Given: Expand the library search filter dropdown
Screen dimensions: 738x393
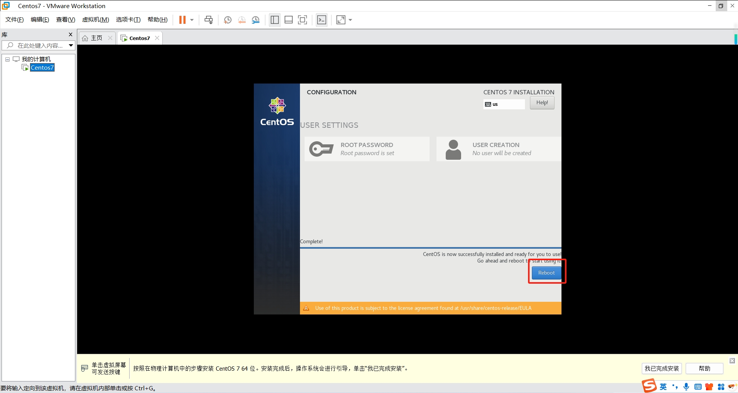Looking at the screenshot, I should pos(71,45).
